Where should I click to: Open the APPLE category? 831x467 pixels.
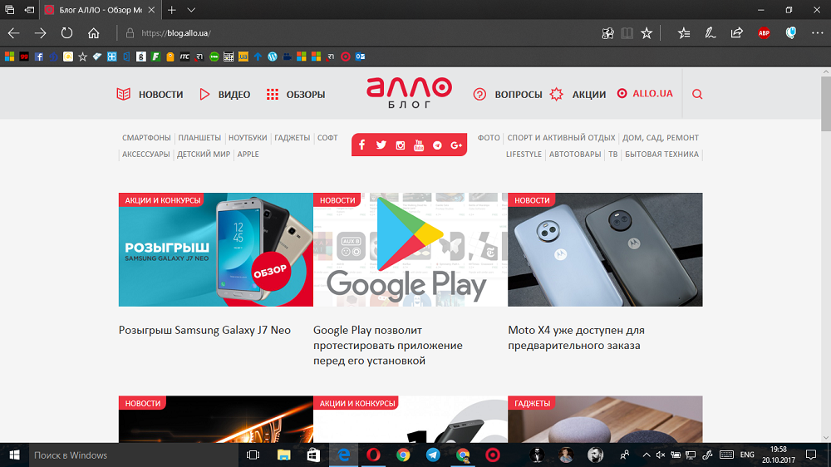(x=248, y=155)
